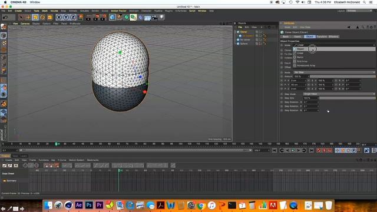Choose Grid Array in the Mode dropdown list
This screenshot has width=377, height=212.
[x=334, y=61]
